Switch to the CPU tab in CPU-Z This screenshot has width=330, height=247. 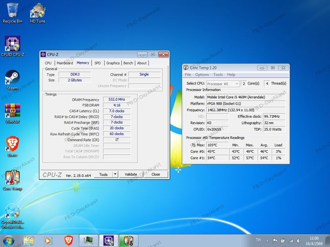click(48, 63)
